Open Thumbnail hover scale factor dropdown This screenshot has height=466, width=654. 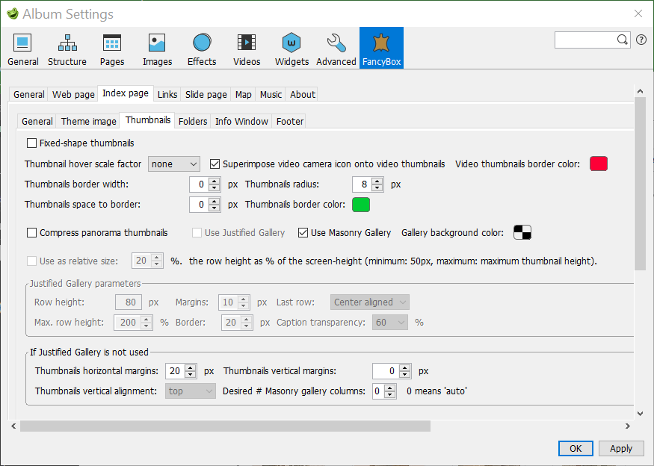174,164
